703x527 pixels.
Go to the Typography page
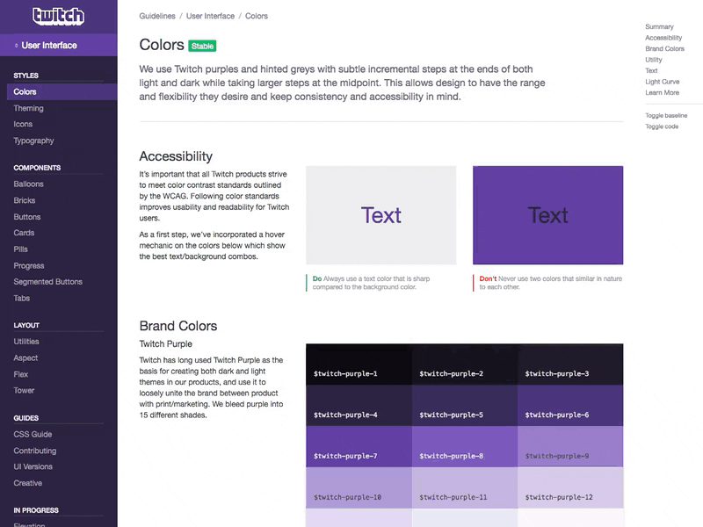pos(33,141)
